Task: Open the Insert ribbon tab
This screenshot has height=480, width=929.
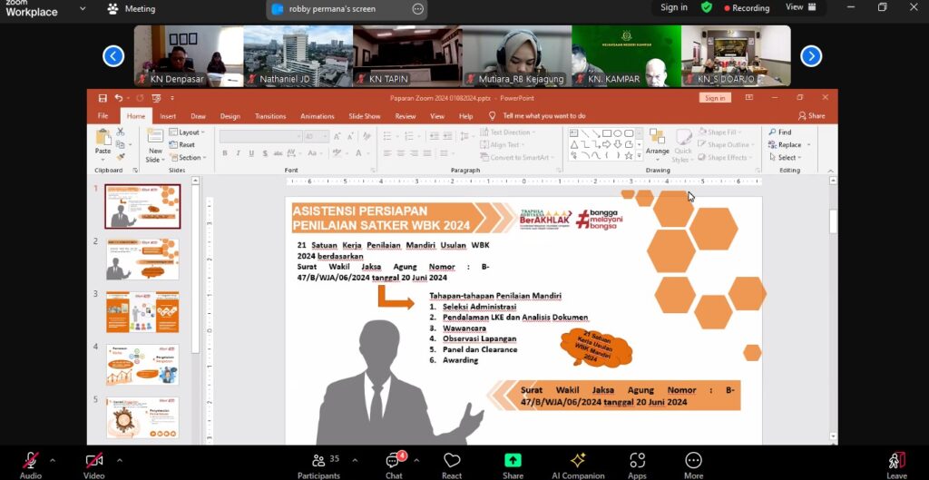Action: (x=168, y=116)
